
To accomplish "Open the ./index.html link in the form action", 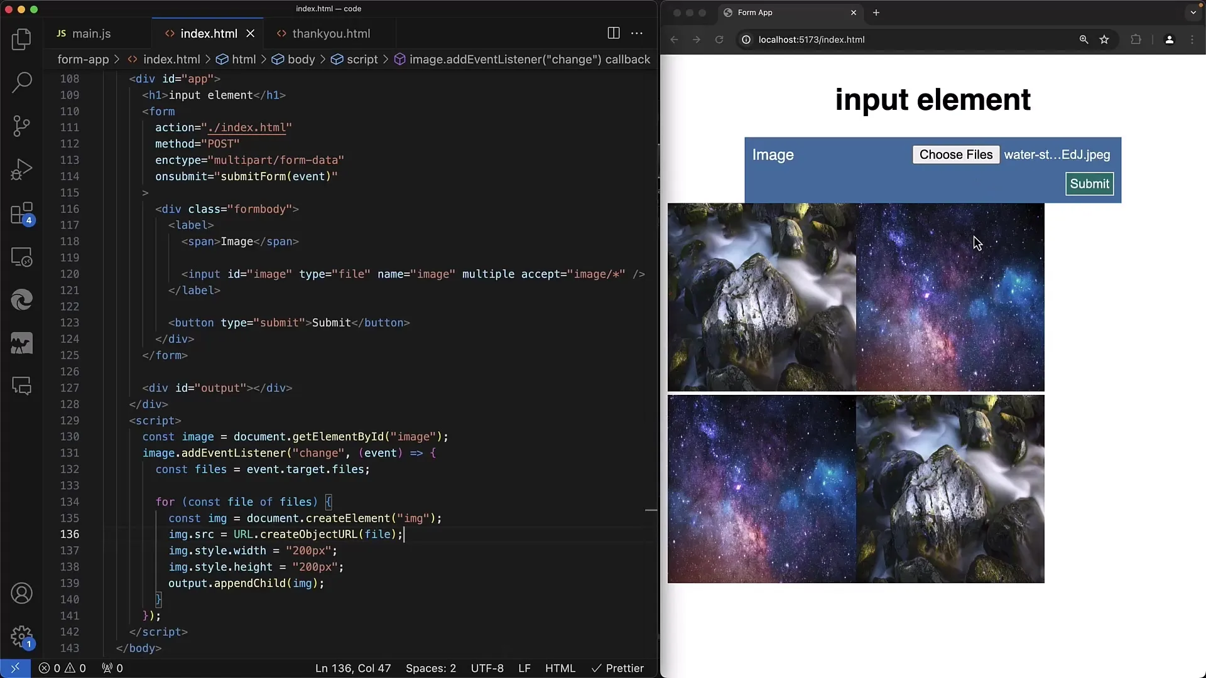I will [247, 127].
